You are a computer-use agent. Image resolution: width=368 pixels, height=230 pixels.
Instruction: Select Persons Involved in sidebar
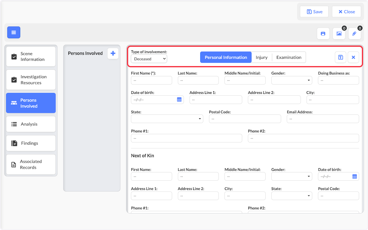[x=31, y=103]
